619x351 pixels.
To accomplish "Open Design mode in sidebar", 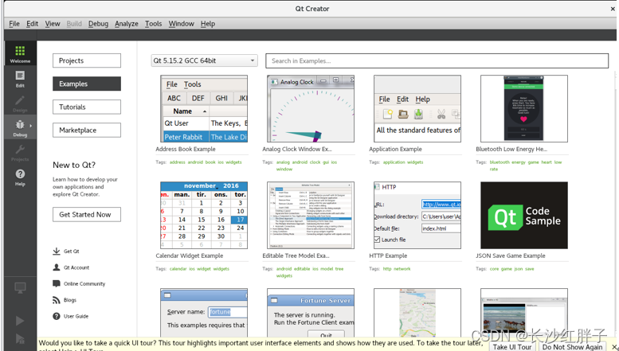I will pyautogui.click(x=20, y=103).
